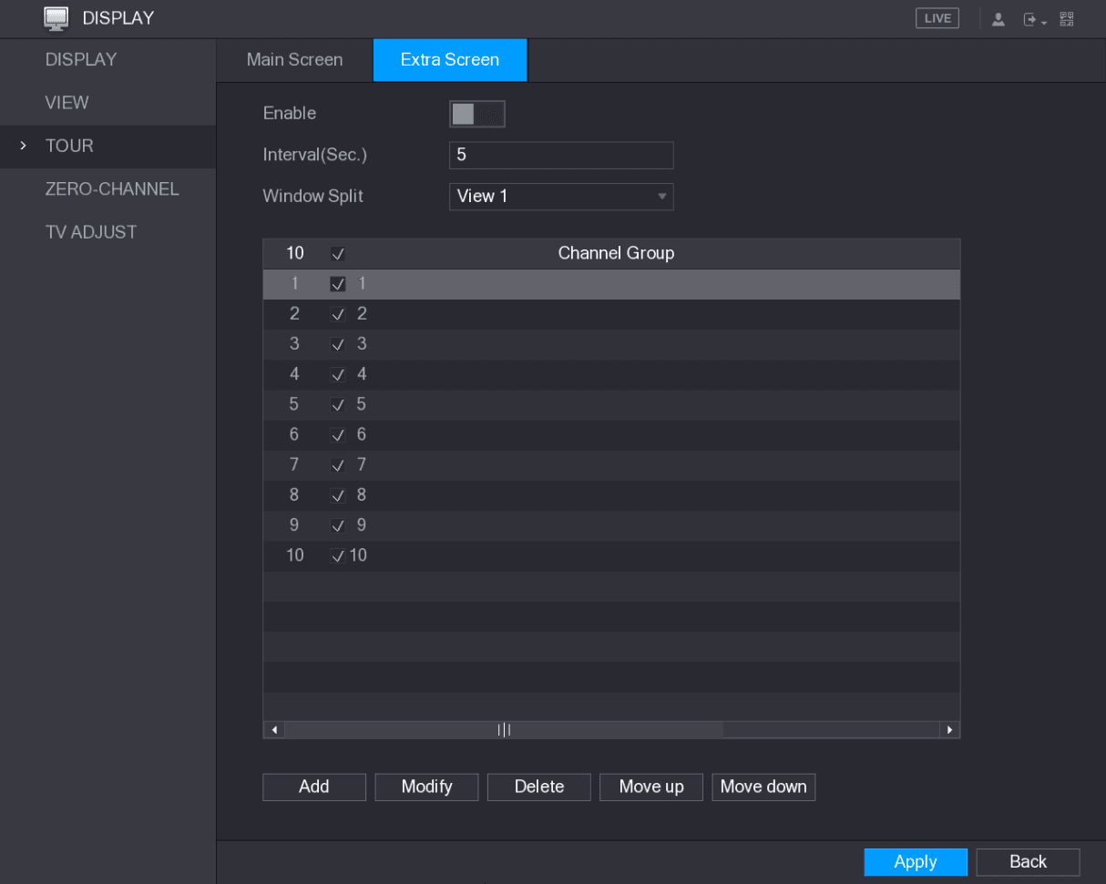
Task: Toggle the Enable switch
Action: [477, 114]
